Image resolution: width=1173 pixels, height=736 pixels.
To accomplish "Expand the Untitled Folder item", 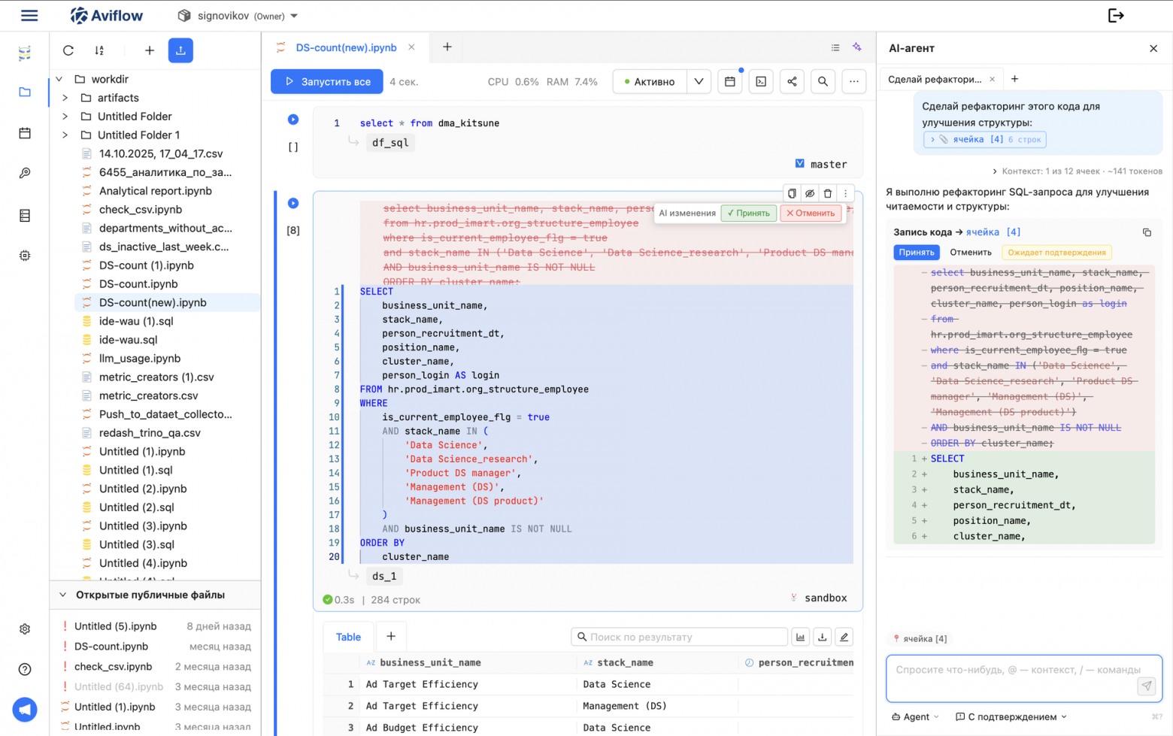I will click(x=65, y=117).
